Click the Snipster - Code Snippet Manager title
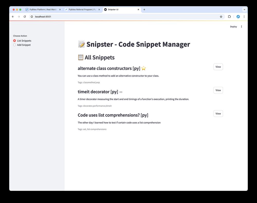This screenshot has width=257, height=203. 134,44
